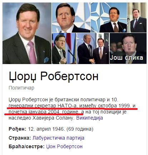Open photo of man before building columns
The width and height of the screenshot is (148, 155).
coord(137,18)
